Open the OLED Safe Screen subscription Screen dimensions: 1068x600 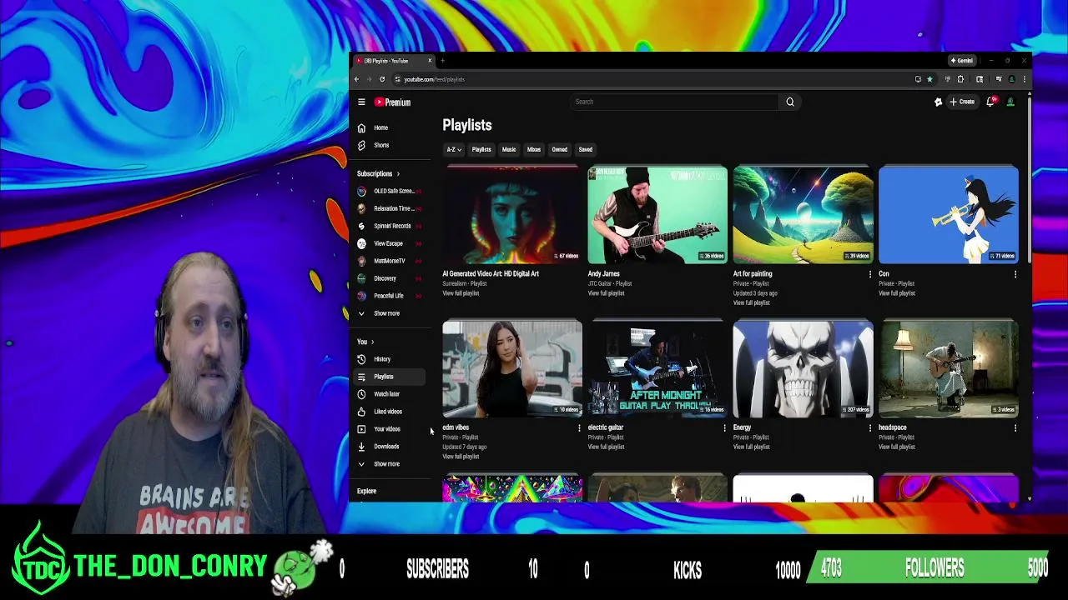click(390, 192)
